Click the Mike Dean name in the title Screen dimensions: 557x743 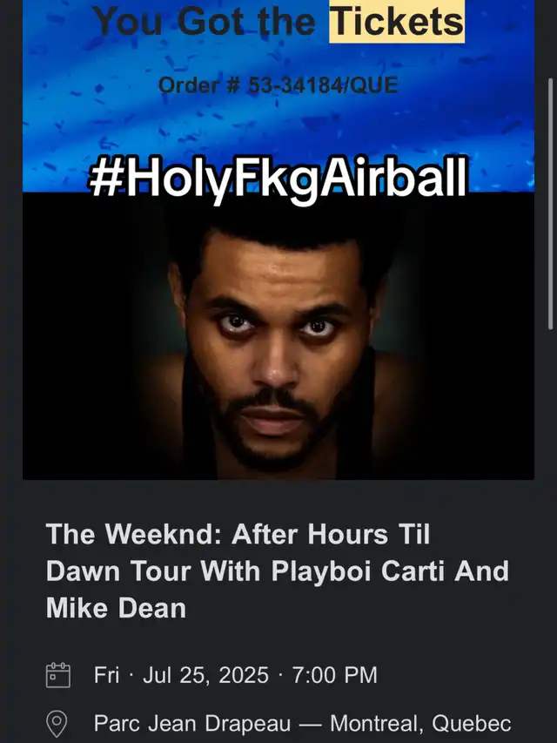[116, 608]
